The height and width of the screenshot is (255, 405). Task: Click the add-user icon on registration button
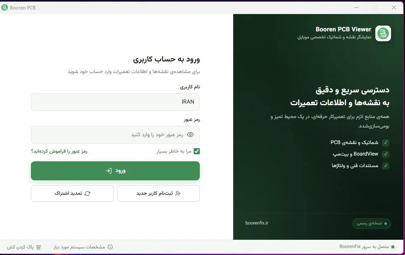[178, 194]
